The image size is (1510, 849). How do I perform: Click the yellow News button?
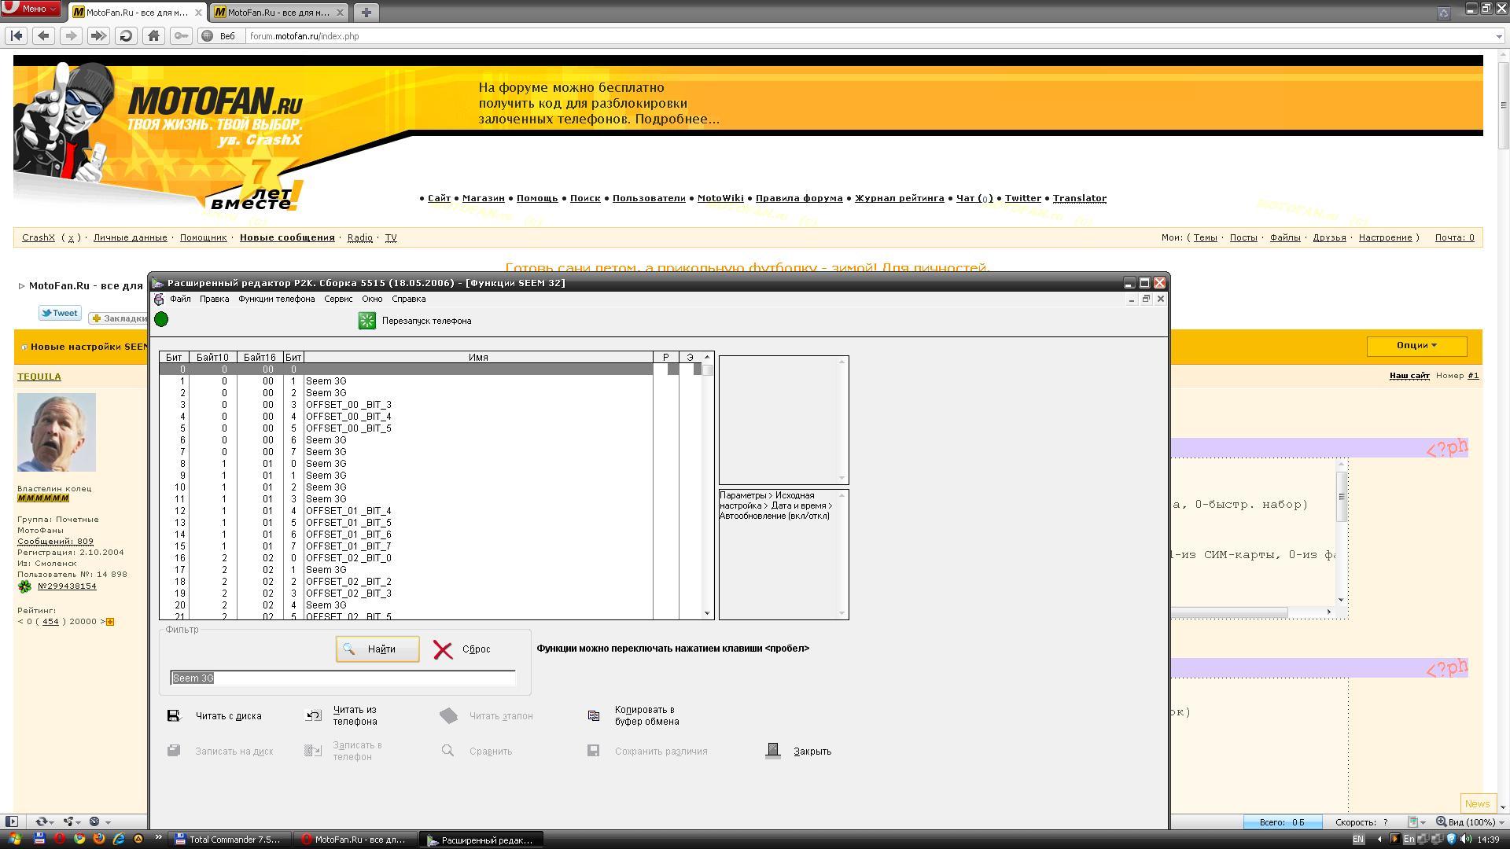(x=1477, y=803)
